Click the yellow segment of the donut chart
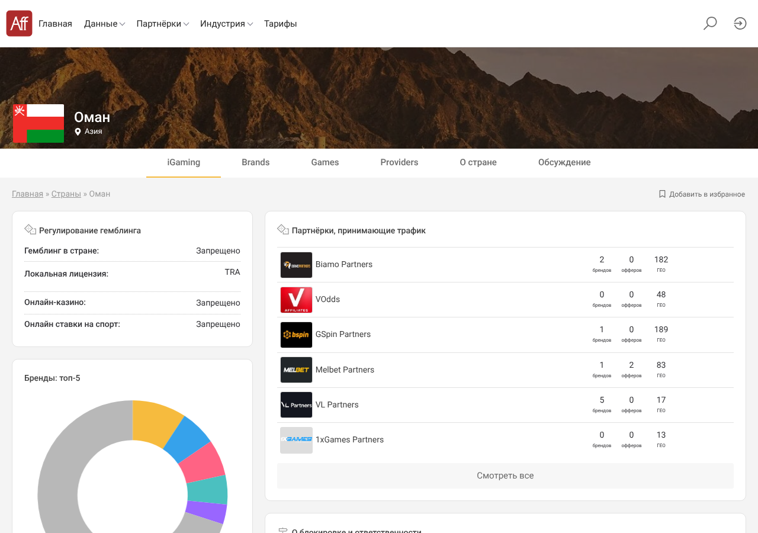Screen dimensions: 758x533 tap(155, 422)
